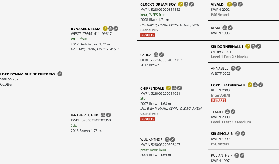Open the gold stallion icon next to Dynamic Dream
279x164 pixels.
(105, 29)
